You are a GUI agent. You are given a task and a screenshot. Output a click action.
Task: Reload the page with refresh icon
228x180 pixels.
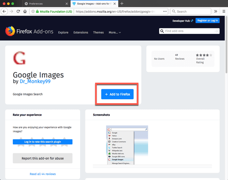[x=18, y=11]
